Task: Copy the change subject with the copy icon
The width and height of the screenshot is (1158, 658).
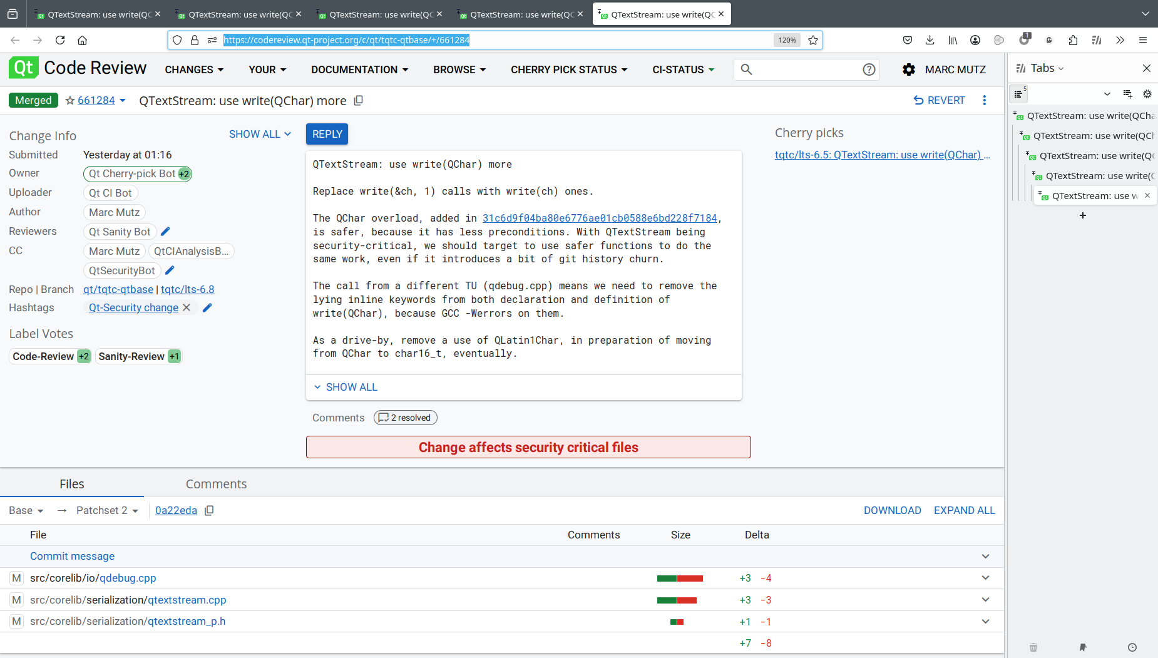Action: pyautogui.click(x=359, y=101)
